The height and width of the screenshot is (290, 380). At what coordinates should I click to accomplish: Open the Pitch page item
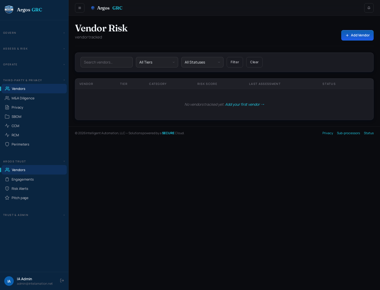click(34, 198)
